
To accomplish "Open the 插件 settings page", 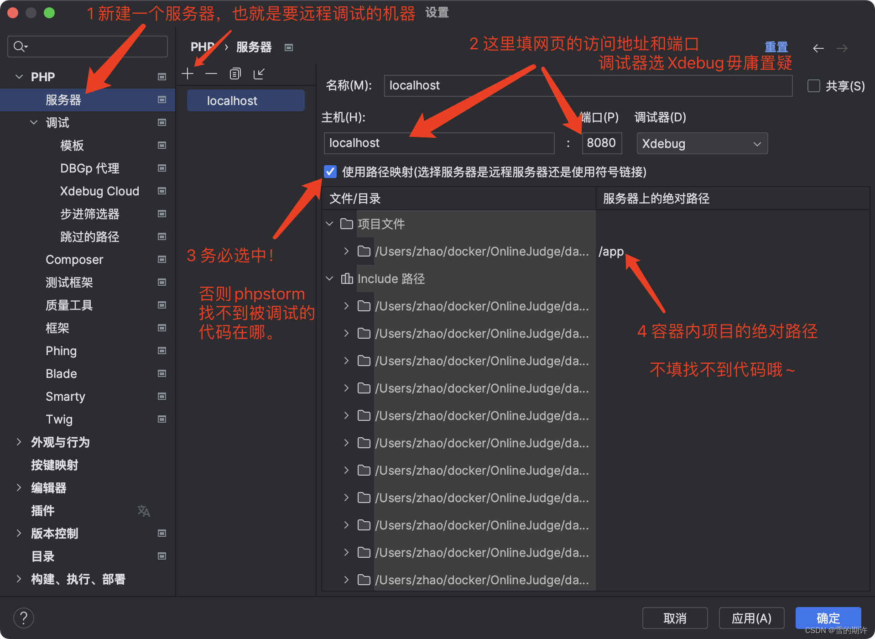I will (x=43, y=511).
